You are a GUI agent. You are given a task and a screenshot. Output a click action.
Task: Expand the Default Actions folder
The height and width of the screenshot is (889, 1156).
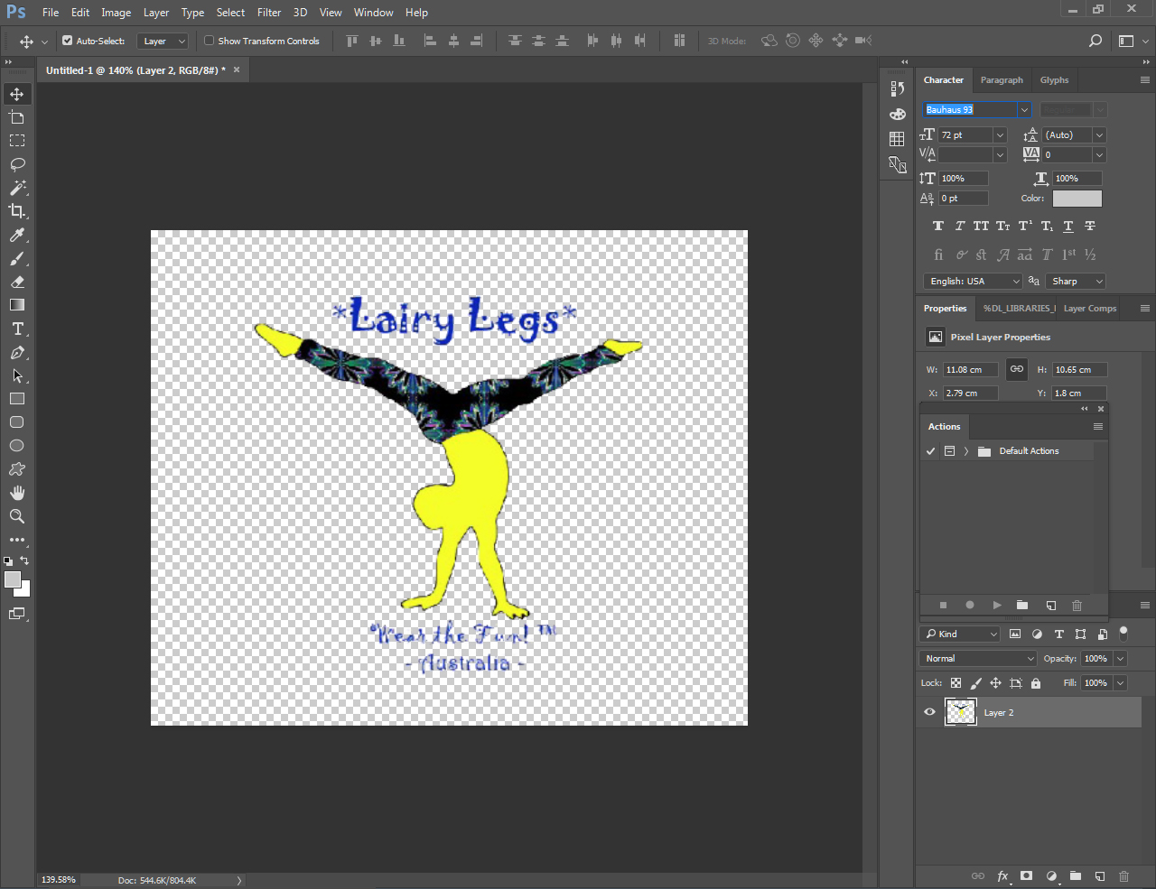(966, 451)
